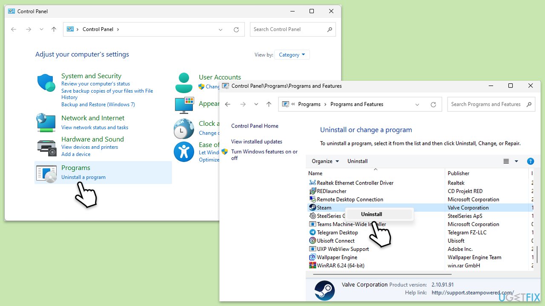Click the Telegram Desktop program icon
545x306 pixels.
pos(313,232)
